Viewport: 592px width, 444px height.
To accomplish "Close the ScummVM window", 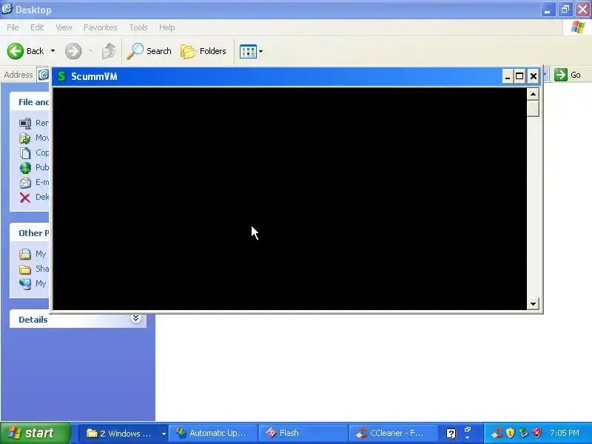I will tap(533, 77).
